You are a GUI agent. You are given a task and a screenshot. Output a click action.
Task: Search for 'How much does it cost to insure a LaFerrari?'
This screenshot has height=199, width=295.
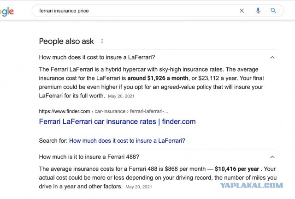tap(127, 140)
